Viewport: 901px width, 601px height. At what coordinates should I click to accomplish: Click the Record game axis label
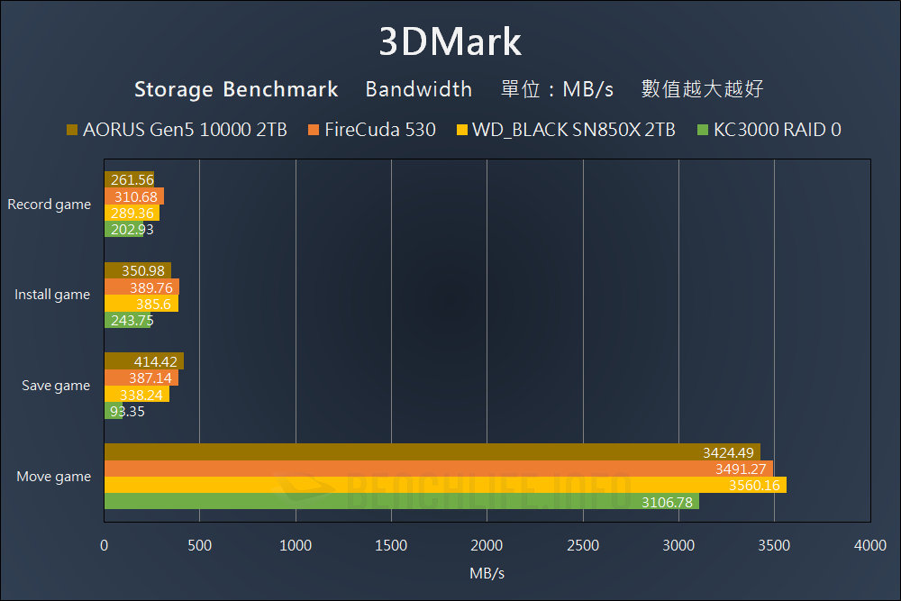[x=50, y=205]
